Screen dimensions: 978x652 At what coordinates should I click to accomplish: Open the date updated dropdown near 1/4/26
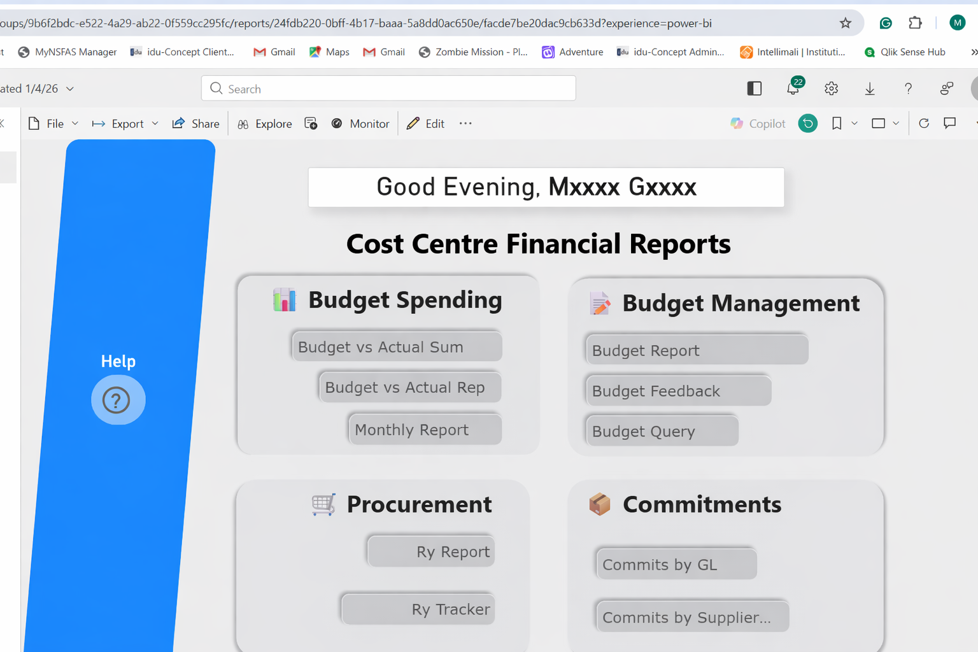pos(70,89)
